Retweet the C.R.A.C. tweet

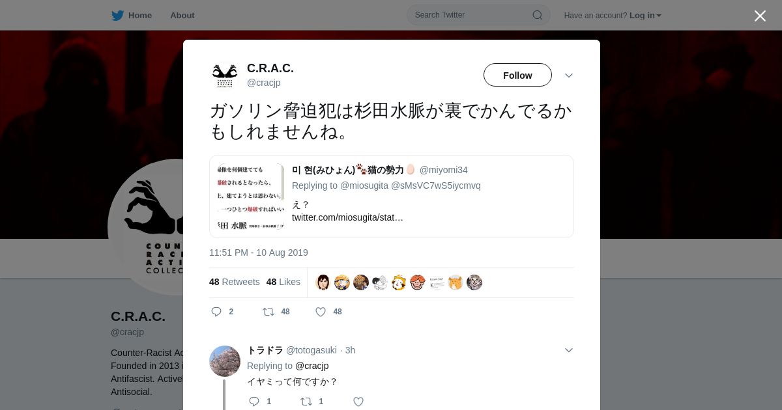(268, 312)
